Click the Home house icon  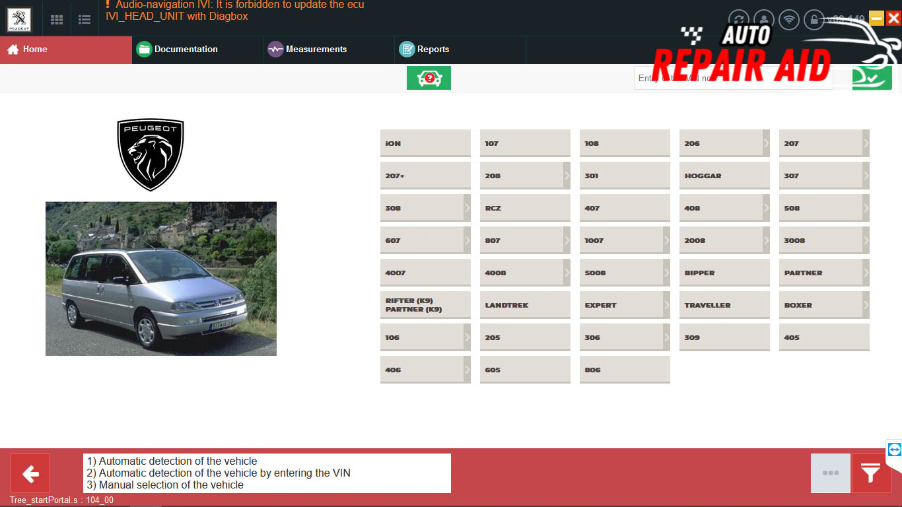click(13, 50)
